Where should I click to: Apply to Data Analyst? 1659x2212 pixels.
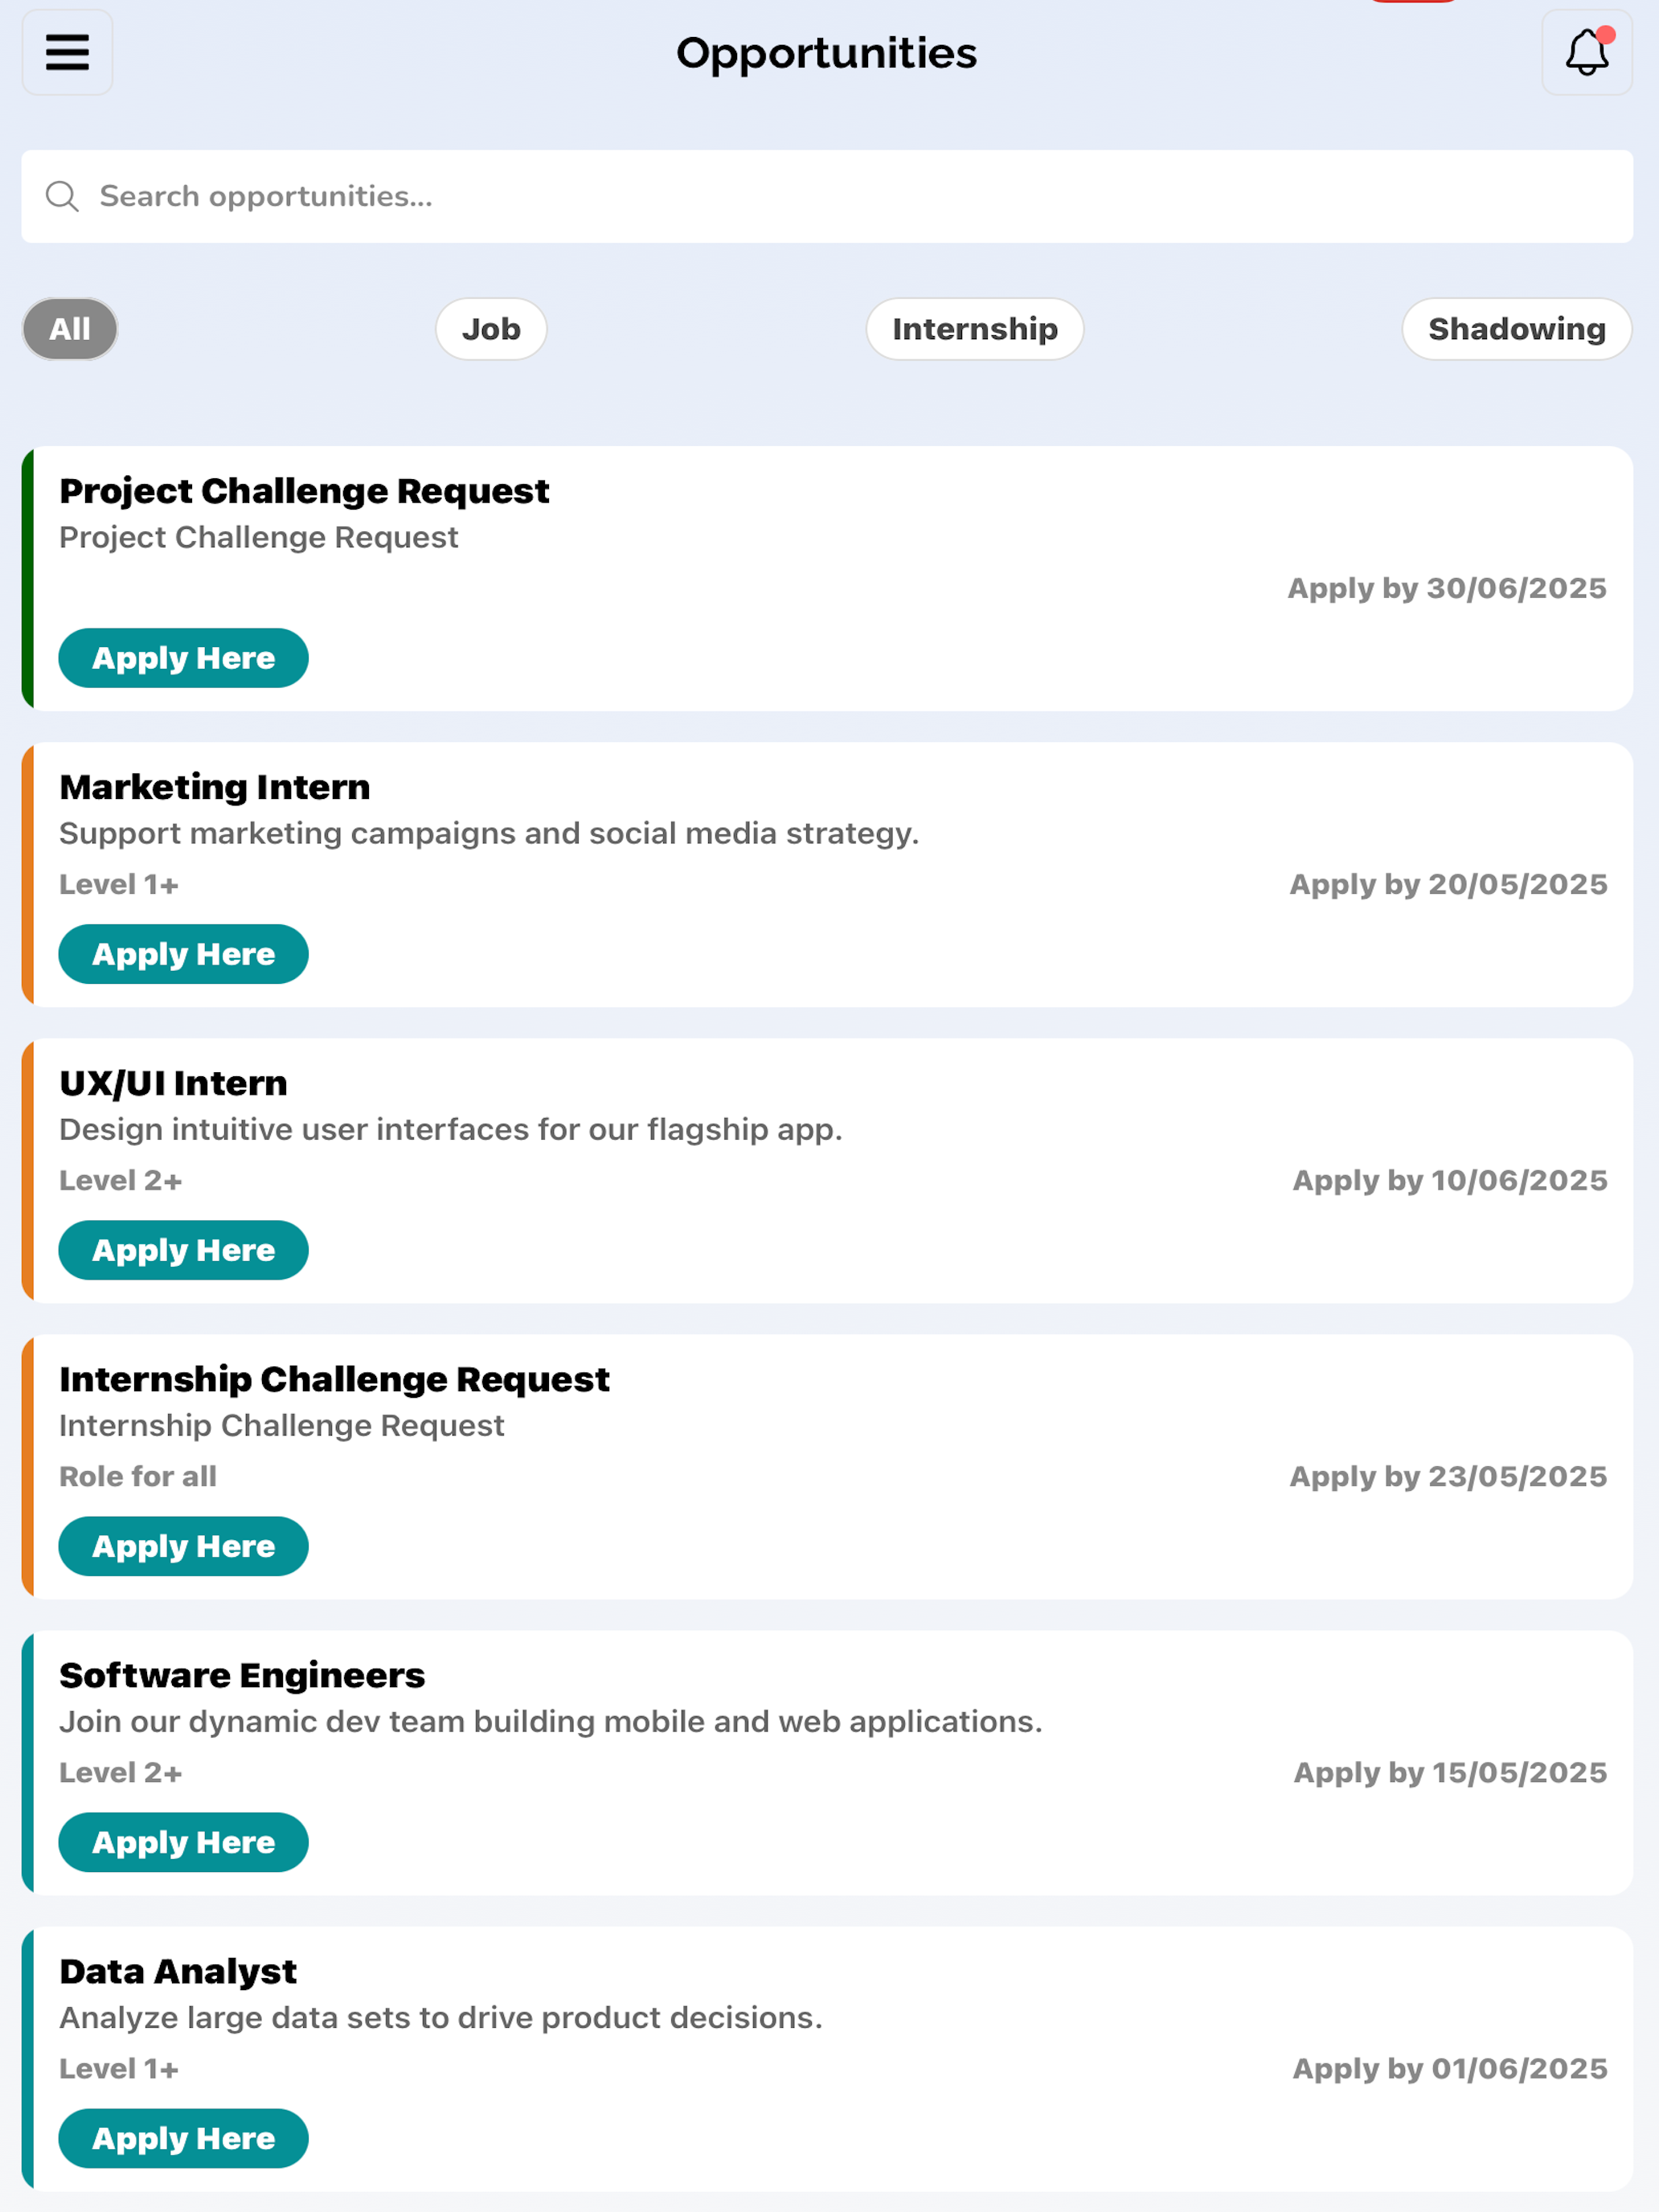184,2138
